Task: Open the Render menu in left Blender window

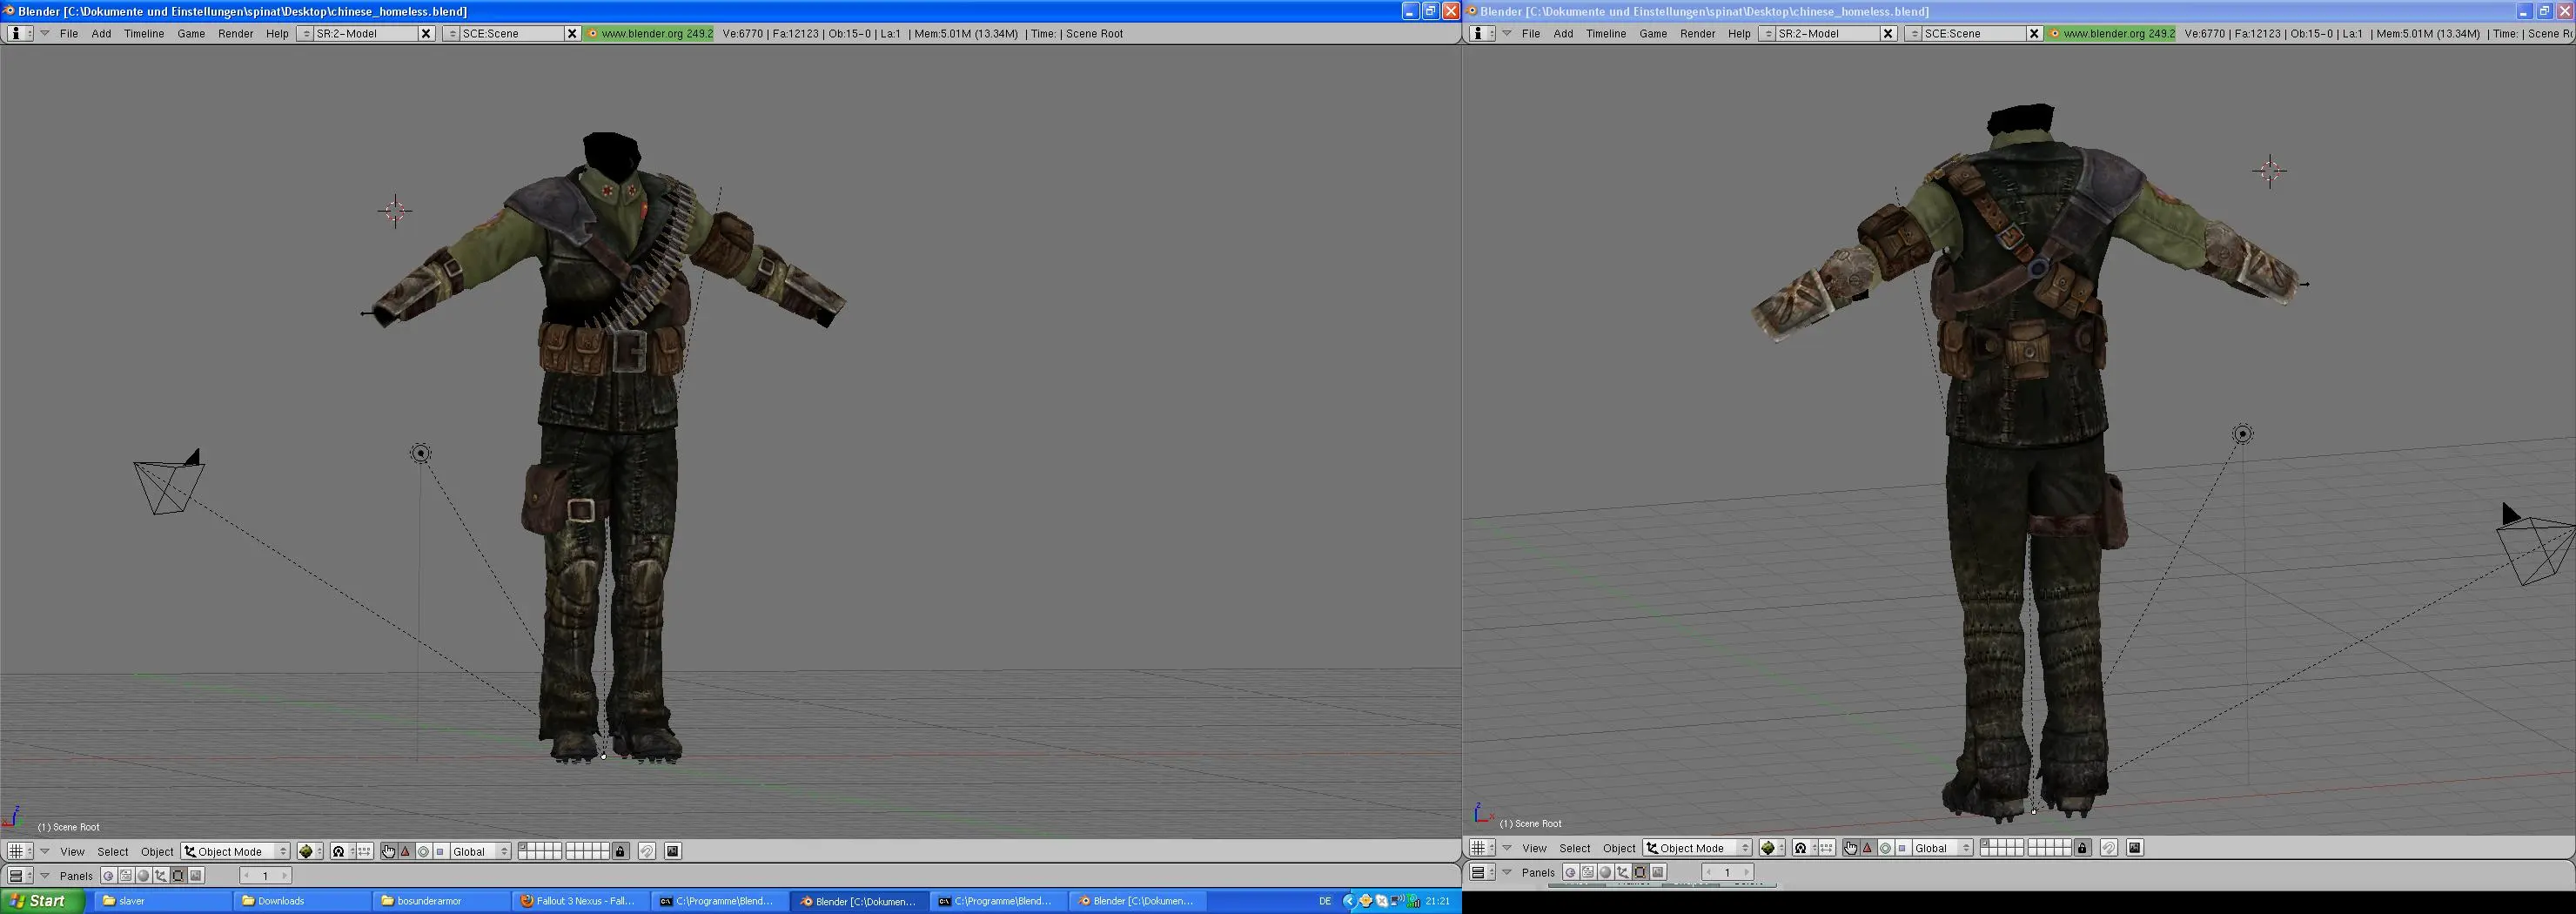Action: (x=235, y=33)
